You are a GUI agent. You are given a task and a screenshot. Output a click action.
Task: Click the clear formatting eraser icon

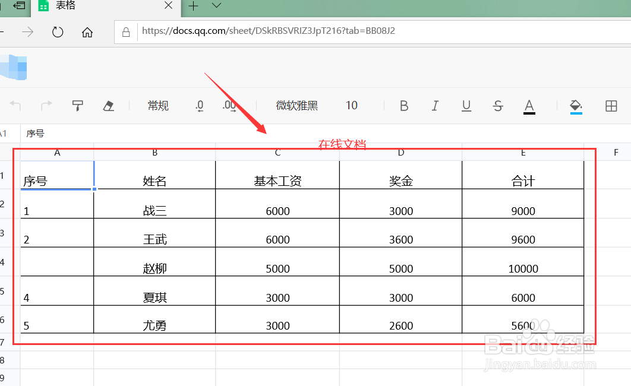click(109, 105)
